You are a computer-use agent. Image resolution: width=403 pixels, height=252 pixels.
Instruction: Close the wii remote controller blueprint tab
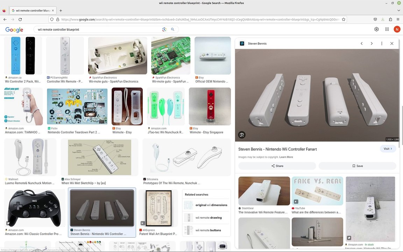point(53,10)
